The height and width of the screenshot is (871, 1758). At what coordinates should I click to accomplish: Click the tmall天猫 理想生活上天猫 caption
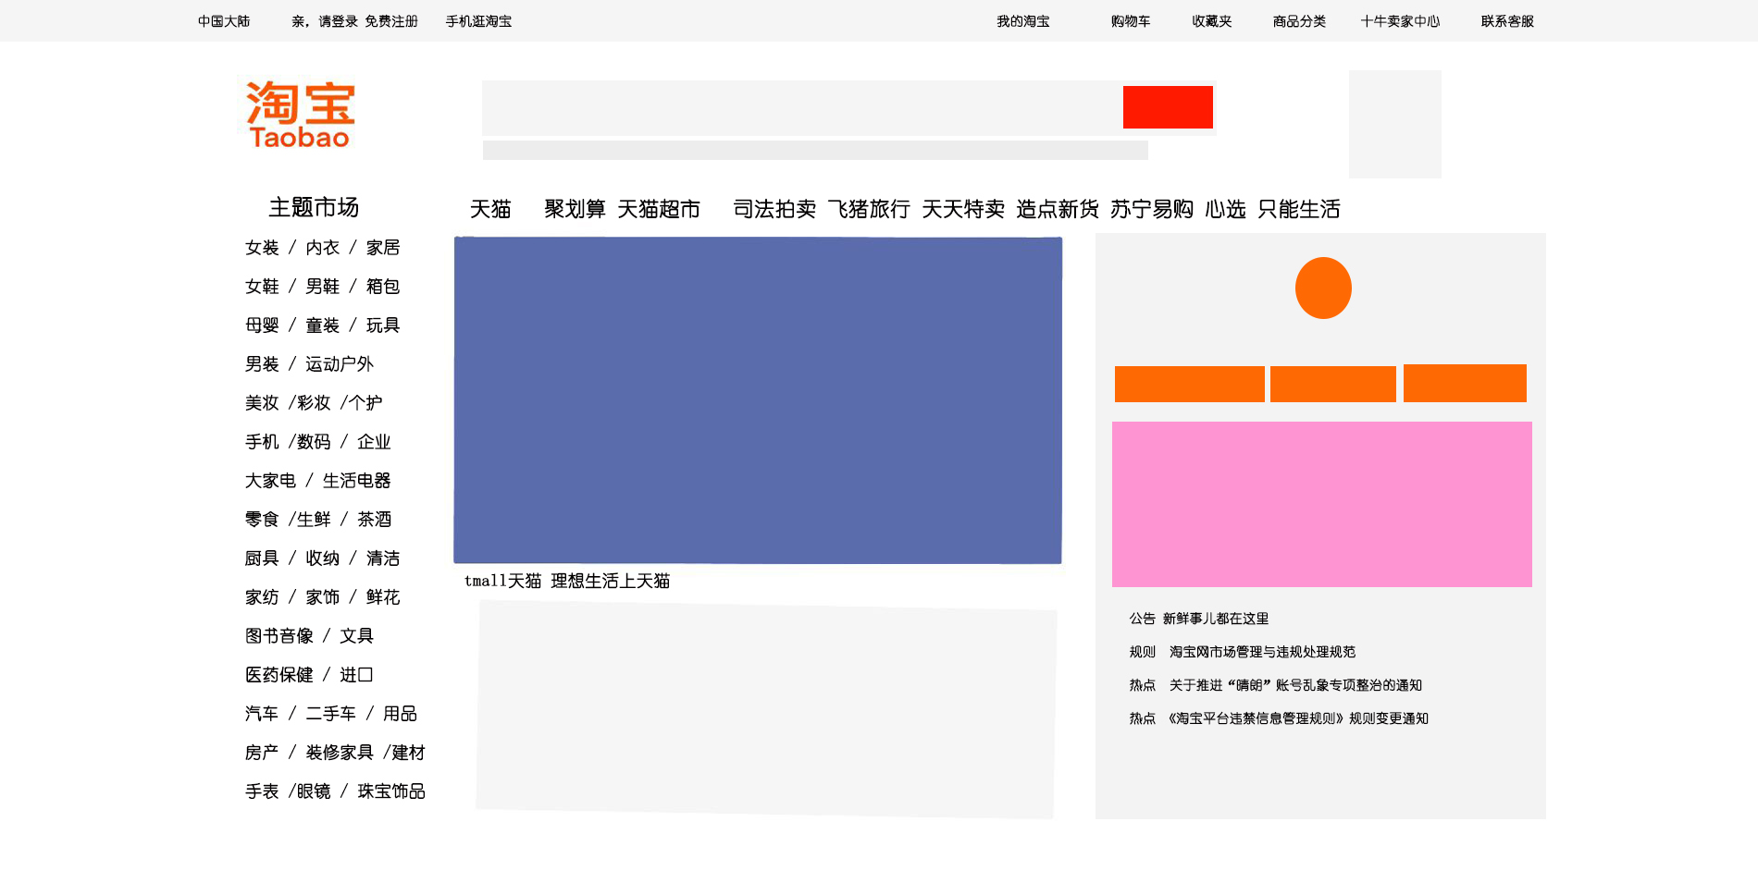[567, 581]
